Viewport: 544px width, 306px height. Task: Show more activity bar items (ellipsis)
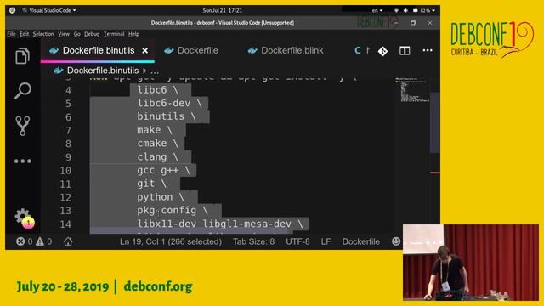[x=23, y=161]
